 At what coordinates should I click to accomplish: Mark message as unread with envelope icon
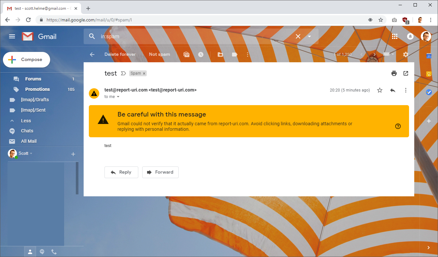(186, 55)
